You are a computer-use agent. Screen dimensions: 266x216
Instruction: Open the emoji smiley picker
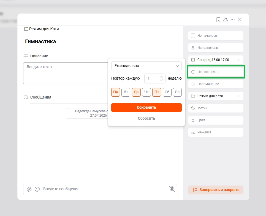click(37, 189)
